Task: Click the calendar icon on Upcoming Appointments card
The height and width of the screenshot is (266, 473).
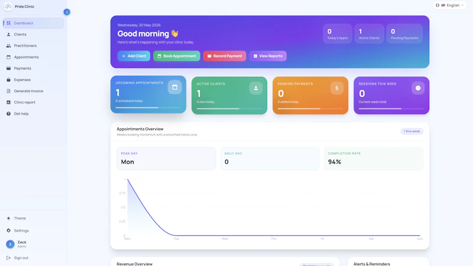Action: 174,87
